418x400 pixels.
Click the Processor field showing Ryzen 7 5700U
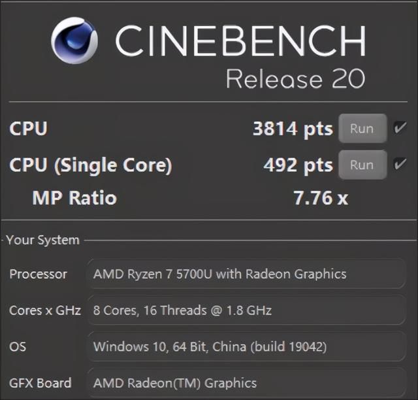point(247,274)
